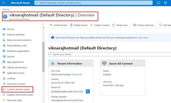Screen dimensions: 171x103
Task: Select Custom domain names menu item
Action: (18, 89)
